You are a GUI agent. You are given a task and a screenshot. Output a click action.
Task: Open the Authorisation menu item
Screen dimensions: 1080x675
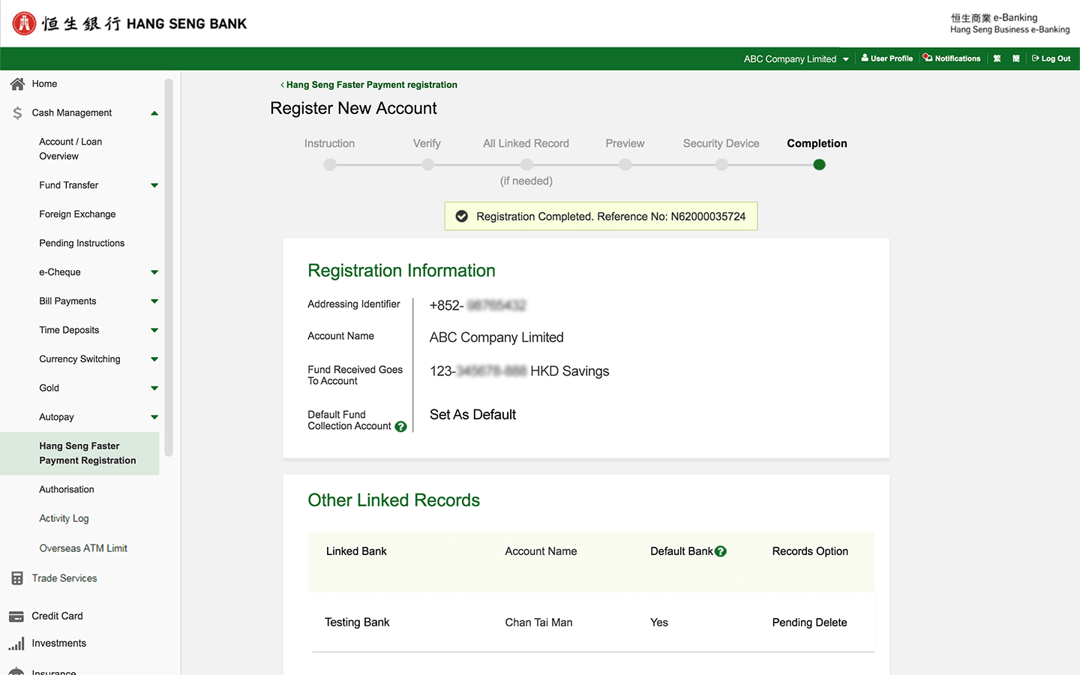pos(67,490)
